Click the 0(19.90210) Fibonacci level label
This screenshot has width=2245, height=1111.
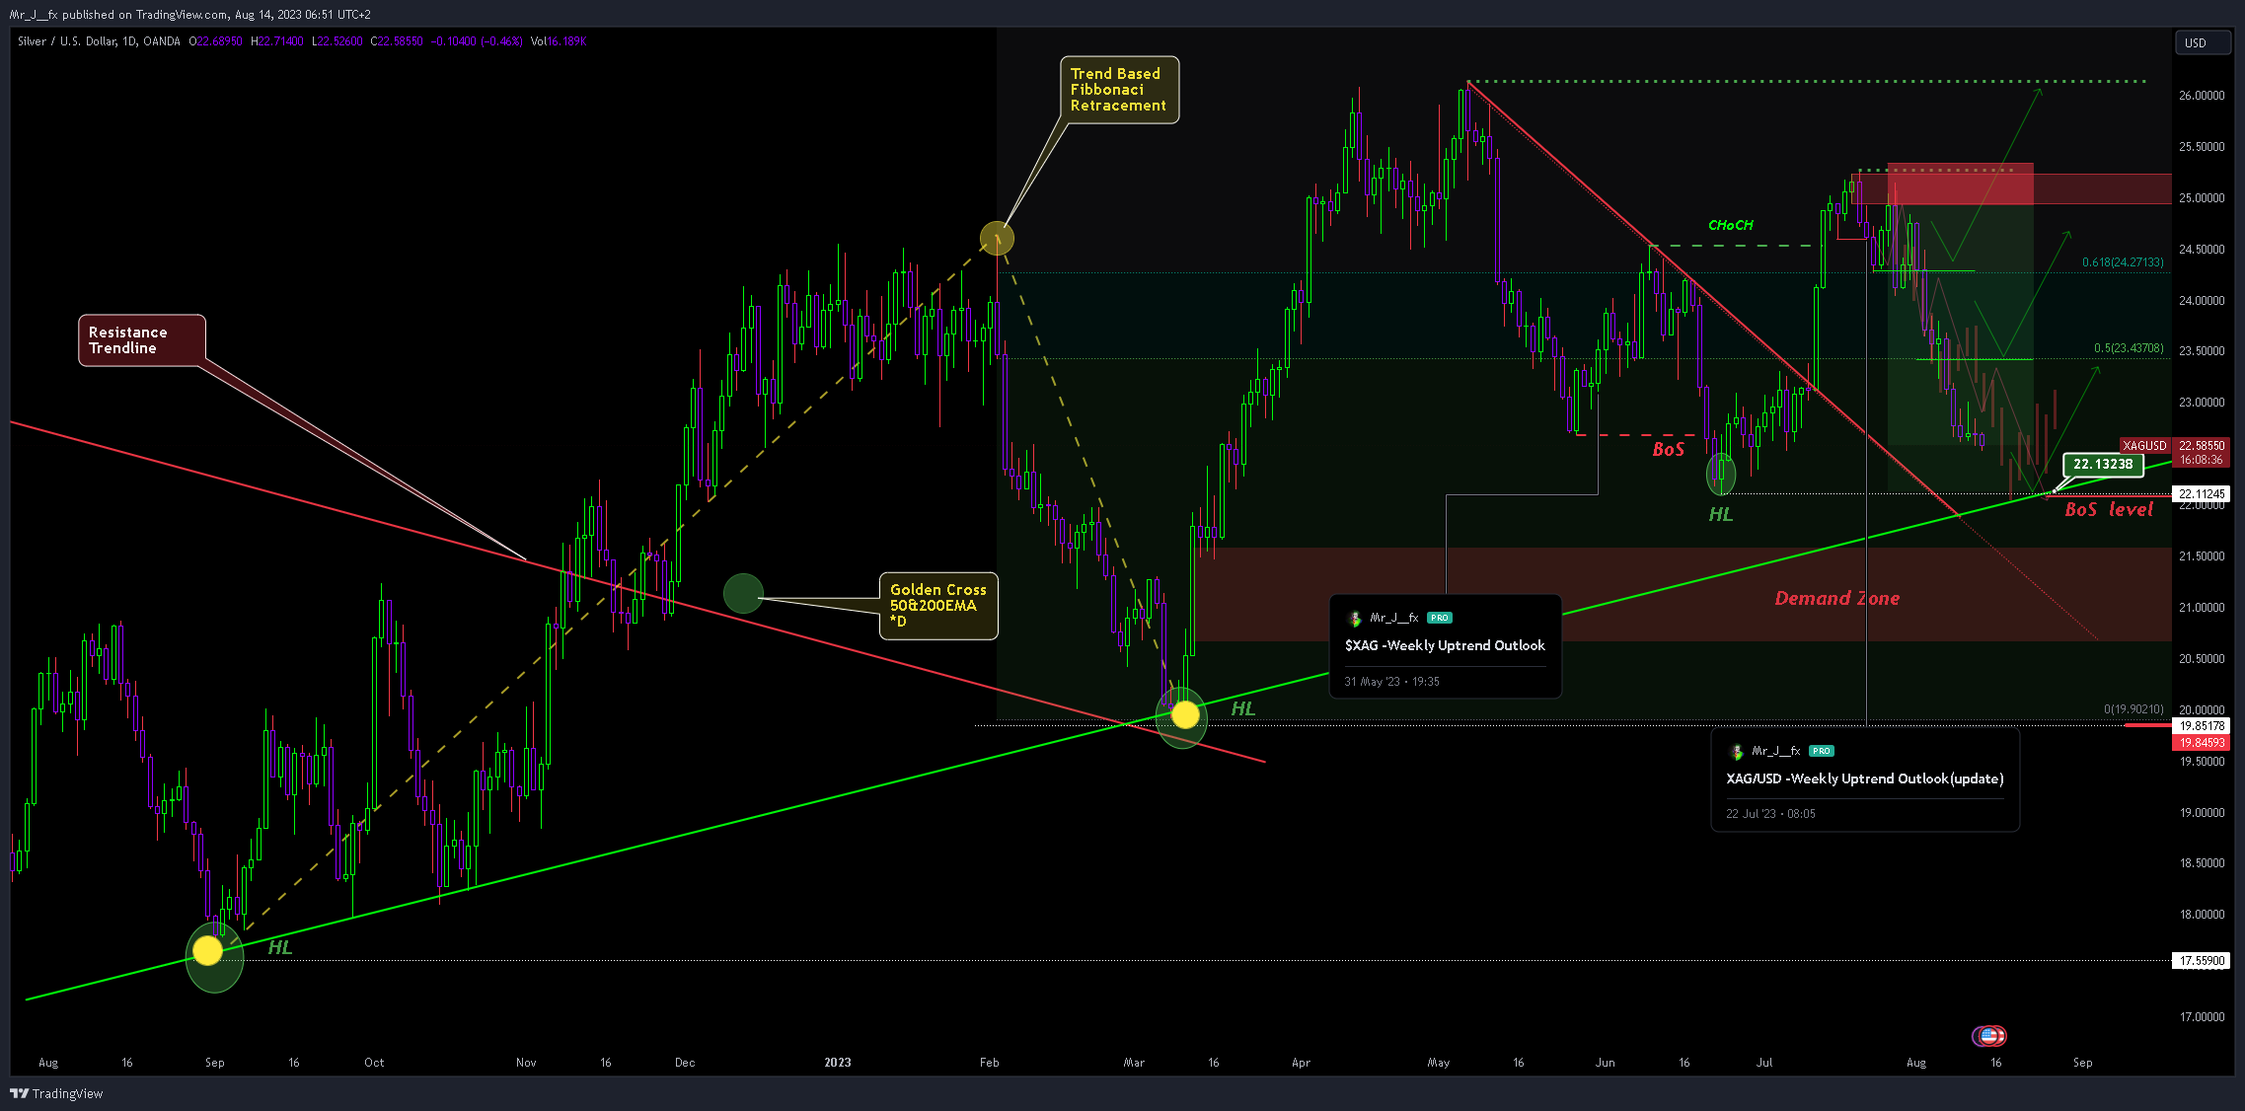[x=2133, y=709]
